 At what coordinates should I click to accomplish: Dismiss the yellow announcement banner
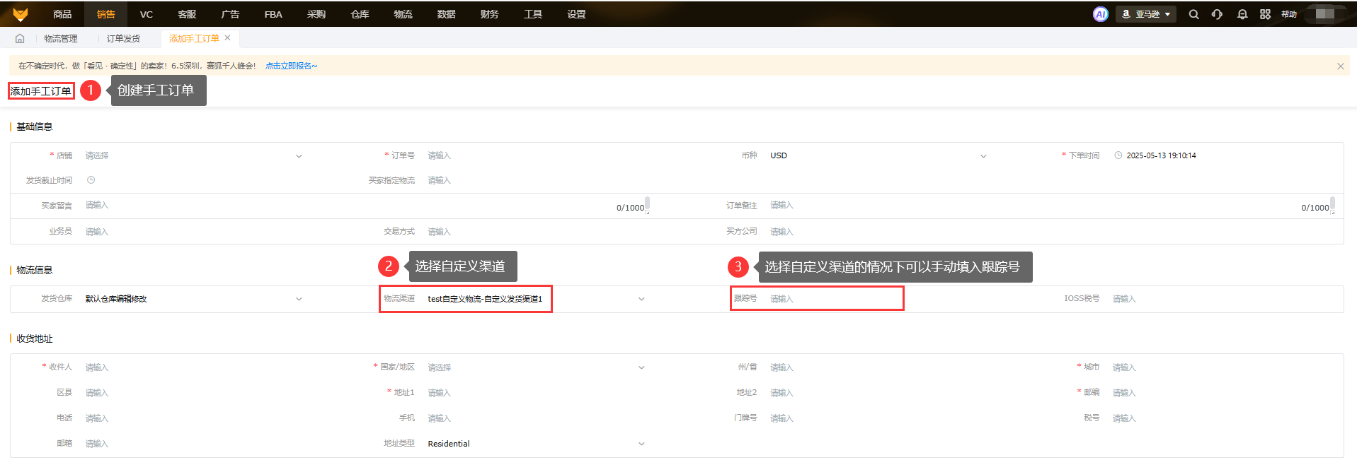1340,66
